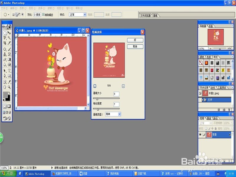Open the Styles panel menu arrow
Viewport: 236px width, 177px height.
[232, 57]
